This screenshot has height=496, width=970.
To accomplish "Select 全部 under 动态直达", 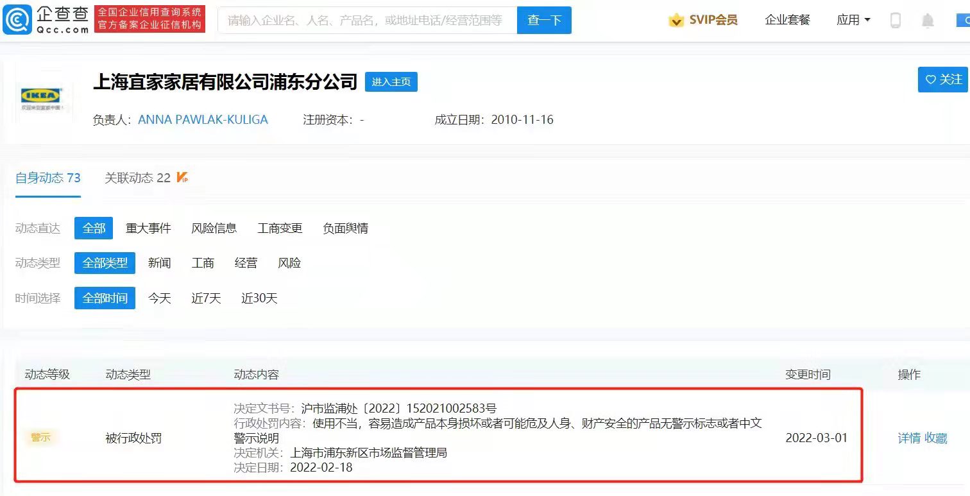I will pos(94,228).
